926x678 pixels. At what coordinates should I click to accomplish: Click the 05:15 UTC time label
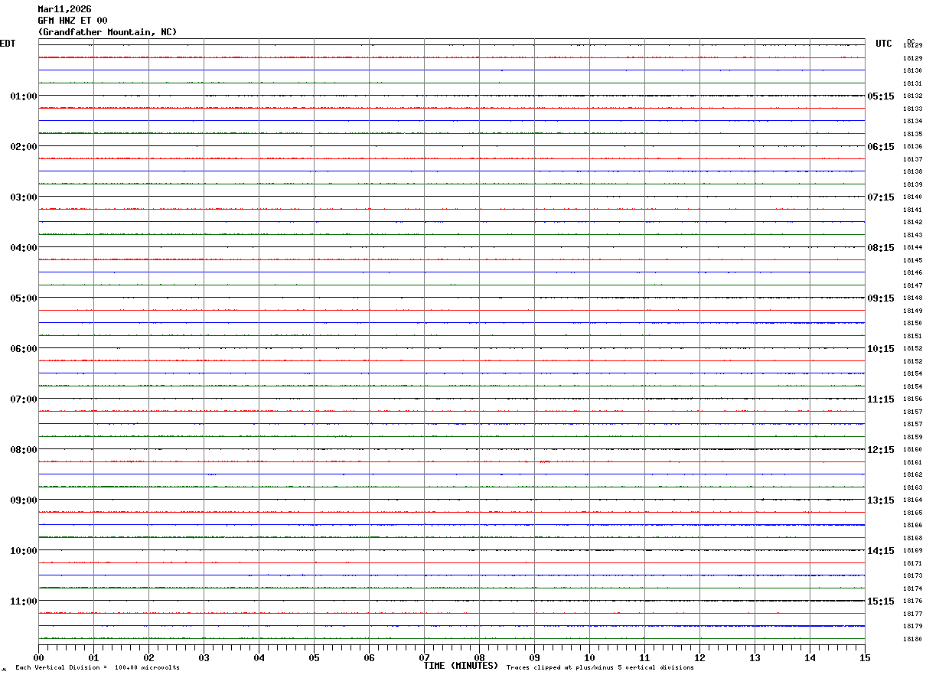coord(881,96)
